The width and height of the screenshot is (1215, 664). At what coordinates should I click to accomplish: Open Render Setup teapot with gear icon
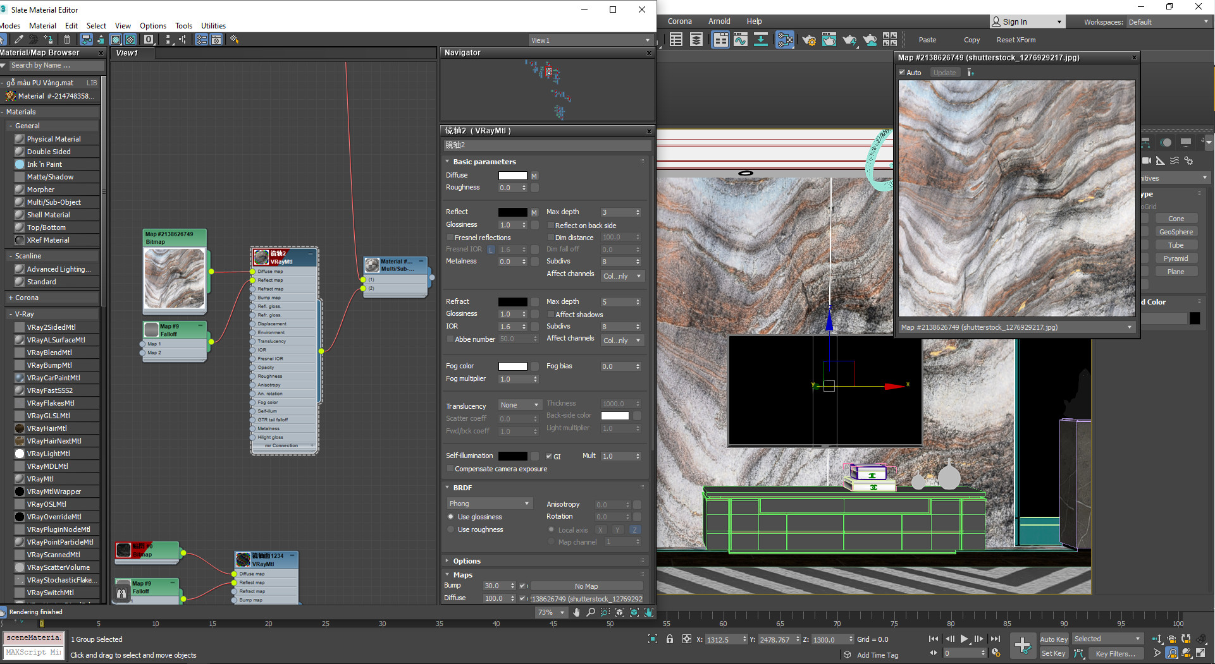(808, 40)
